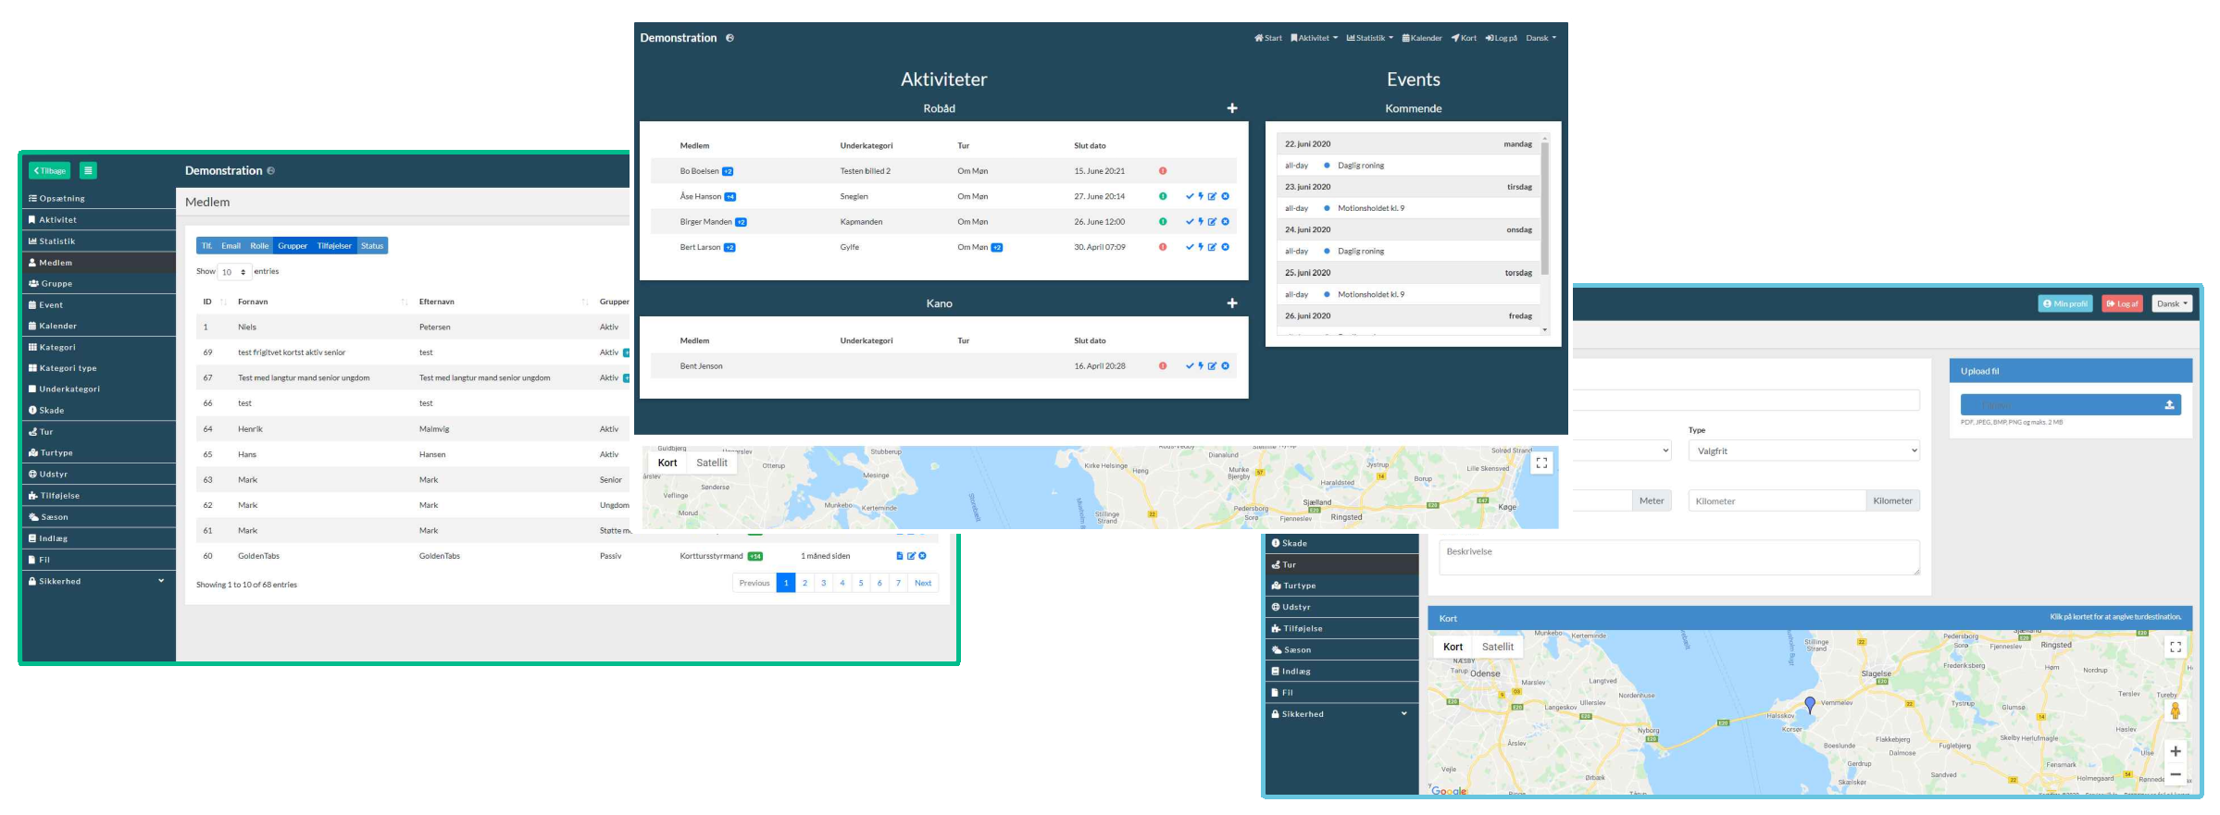Drop the Pegman onto the Tur map
2220x815 pixels.
tap(2176, 710)
